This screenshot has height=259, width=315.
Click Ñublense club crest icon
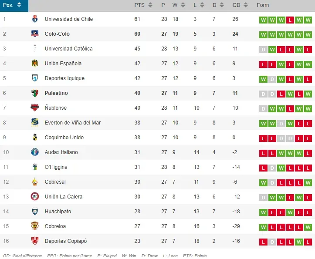pos(35,108)
